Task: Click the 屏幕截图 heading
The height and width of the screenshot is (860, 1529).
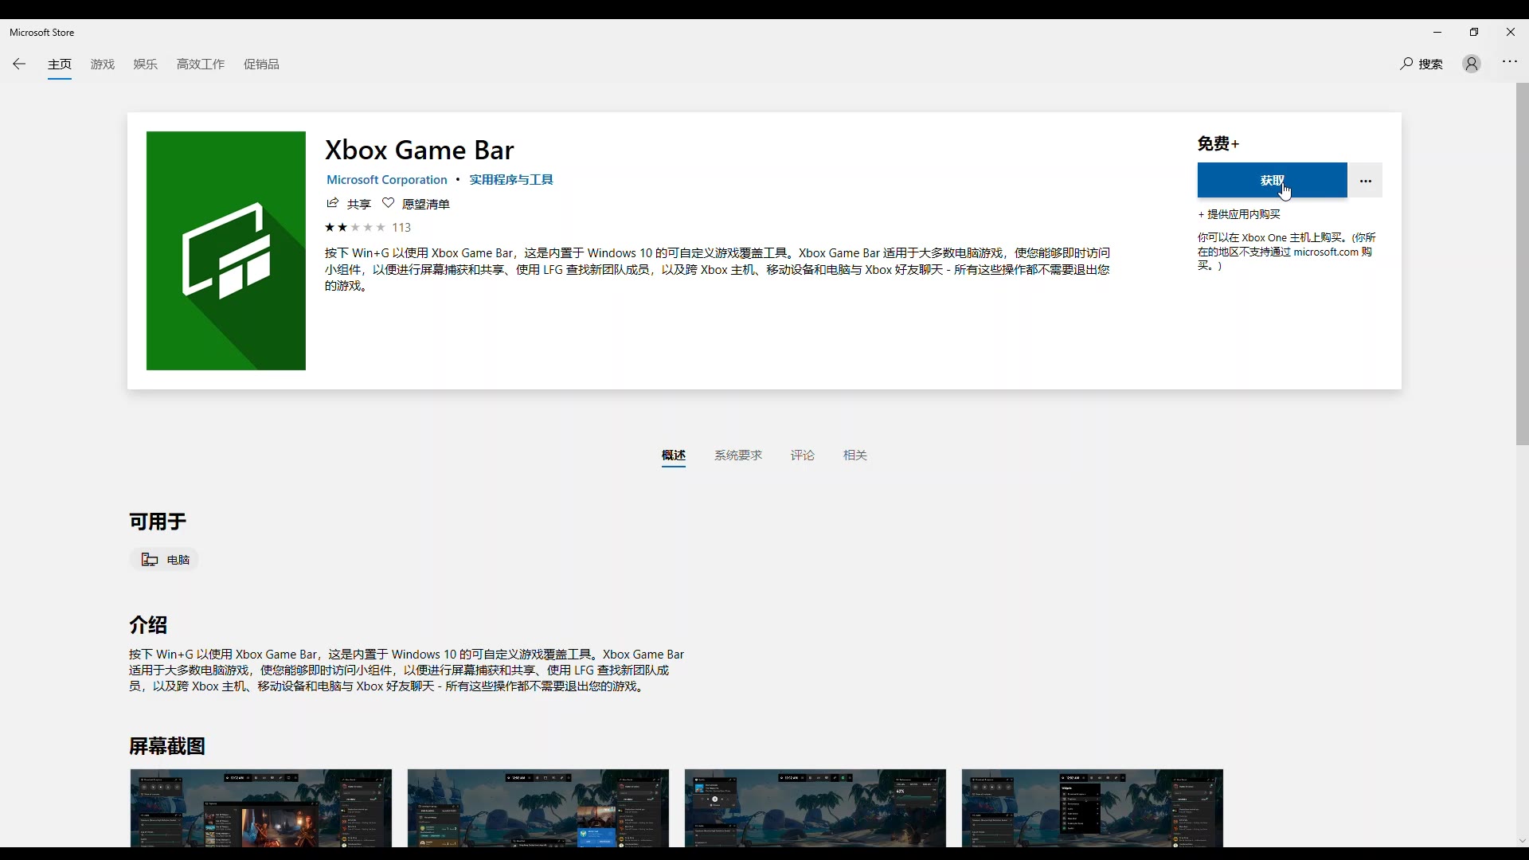Action: [167, 746]
